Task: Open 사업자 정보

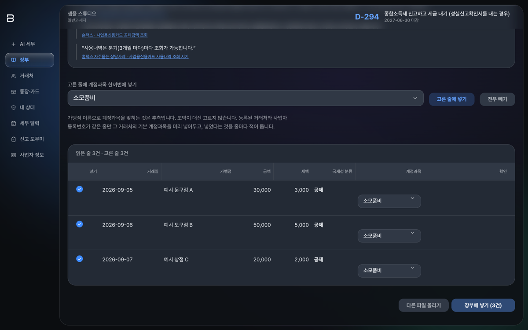Action: (x=29, y=155)
